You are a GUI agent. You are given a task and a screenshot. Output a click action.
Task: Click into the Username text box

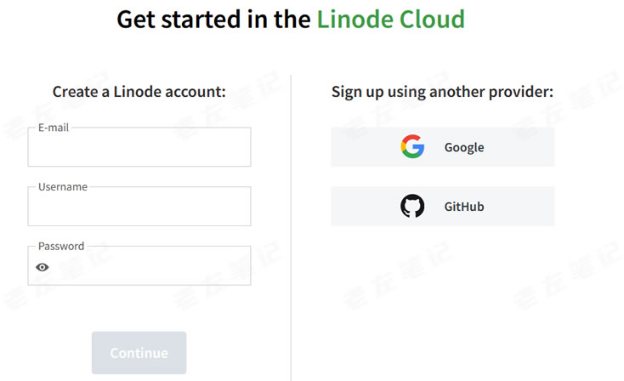139,208
